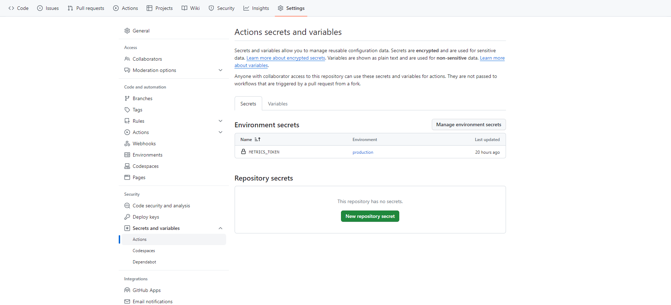Screen dimensions: 671x305
Task: Click the Deploy keys key icon
Action: click(x=127, y=217)
